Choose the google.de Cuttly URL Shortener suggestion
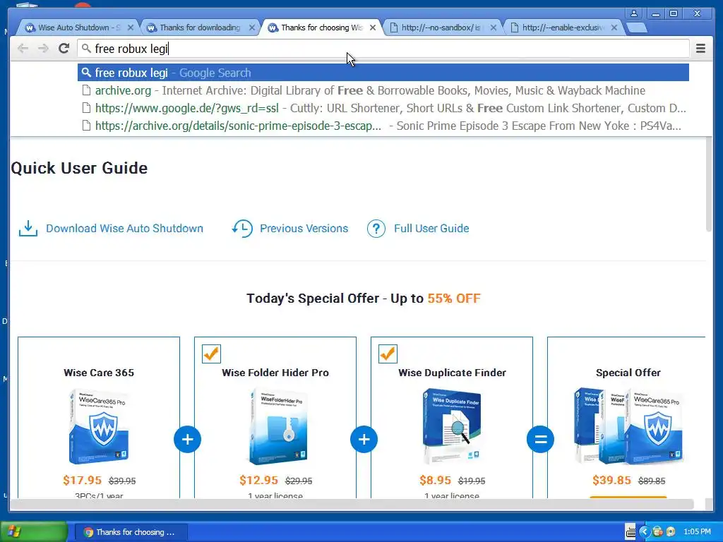This screenshot has height=542, width=723. pyautogui.click(x=383, y=108)
